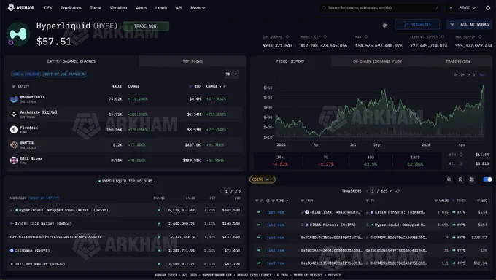Select the 3M price range

[469, 74]
